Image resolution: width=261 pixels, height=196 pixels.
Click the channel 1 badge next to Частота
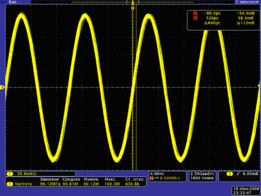click(x=10, y=184)
